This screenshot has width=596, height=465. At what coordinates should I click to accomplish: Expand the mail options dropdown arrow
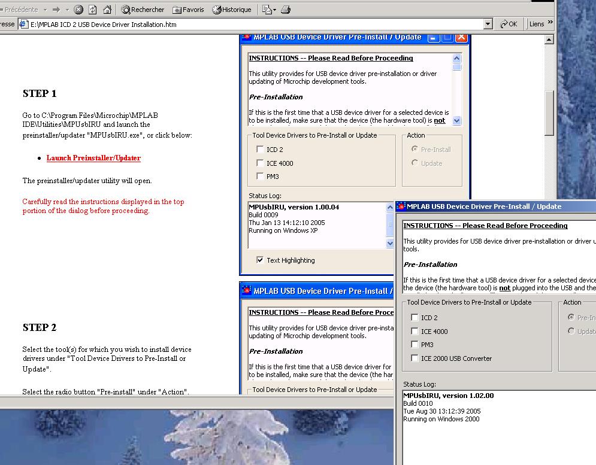[274, 10]
